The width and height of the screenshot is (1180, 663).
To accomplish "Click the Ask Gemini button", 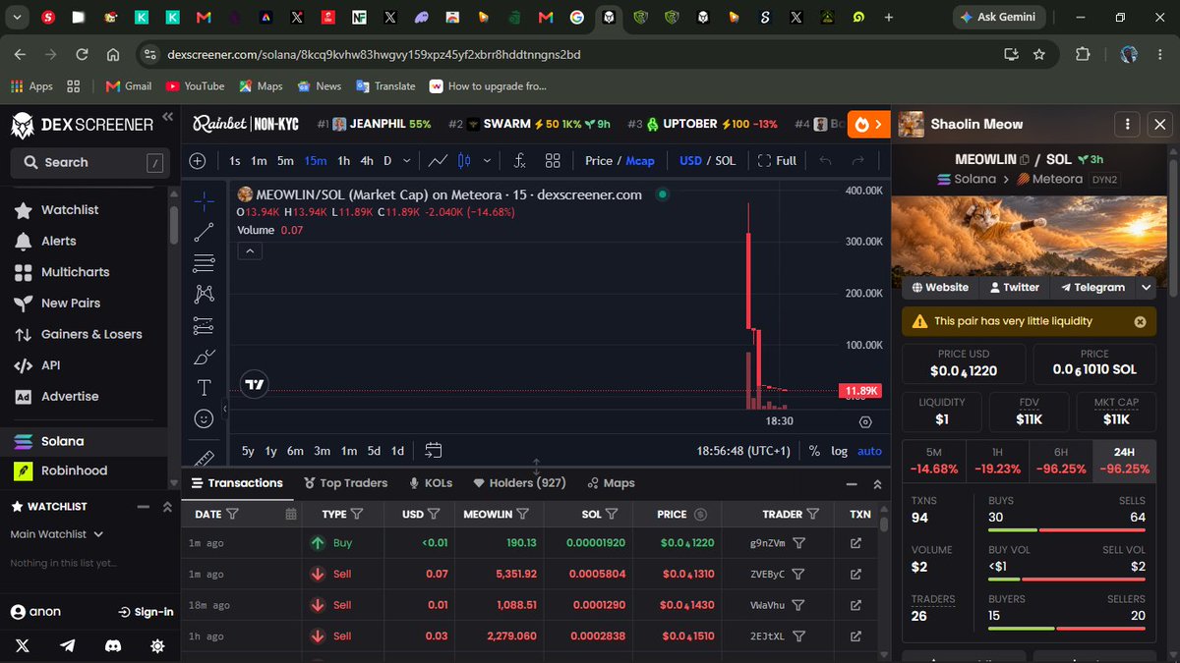I will (999, 18).
